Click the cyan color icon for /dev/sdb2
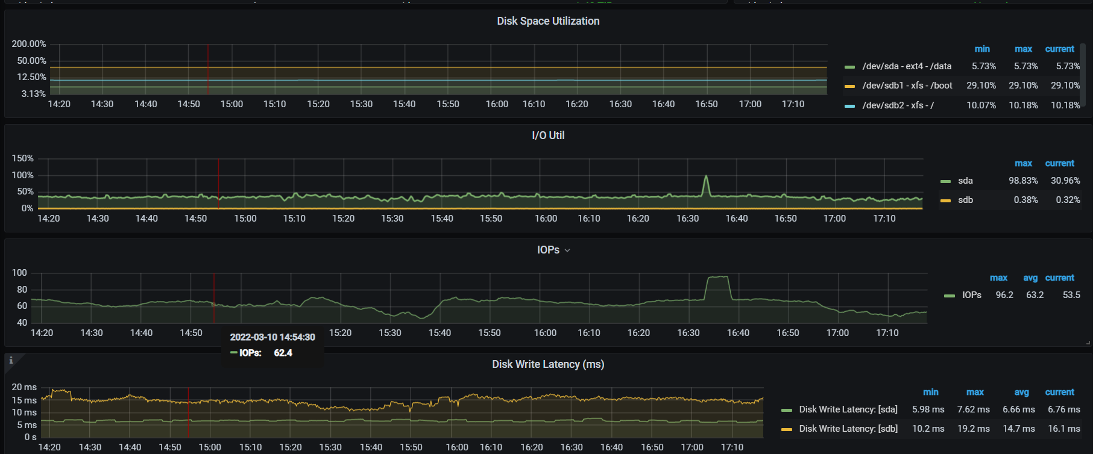The image size is (1093, 454). (849, 106)
